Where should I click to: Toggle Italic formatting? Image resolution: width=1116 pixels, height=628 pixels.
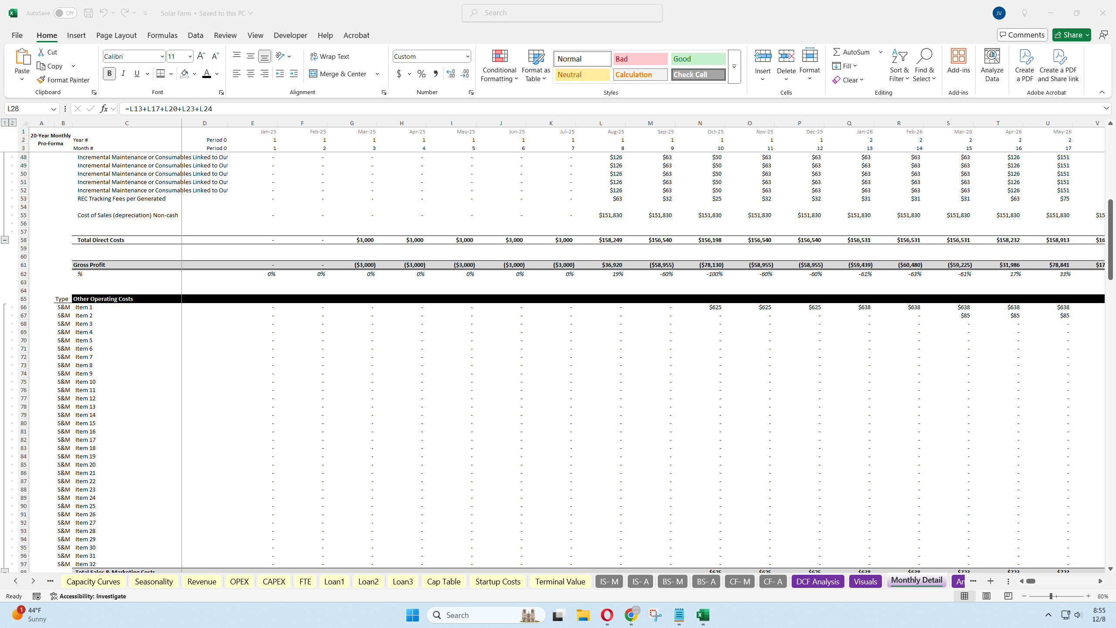(x=123, y=74)
